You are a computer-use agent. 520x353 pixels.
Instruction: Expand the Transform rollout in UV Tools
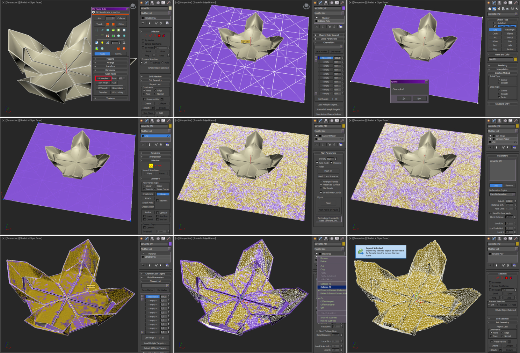coord(110,66)
